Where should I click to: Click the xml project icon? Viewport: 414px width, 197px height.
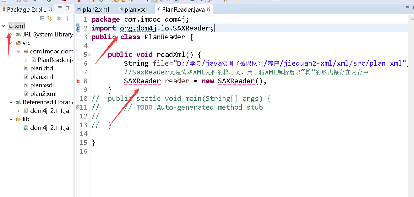pos(11,26)
